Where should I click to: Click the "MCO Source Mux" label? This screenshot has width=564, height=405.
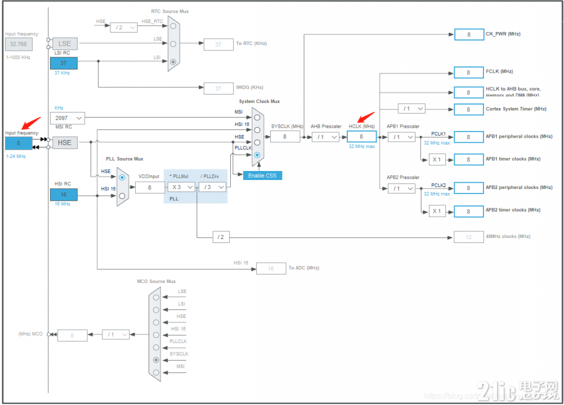point(156,281)
